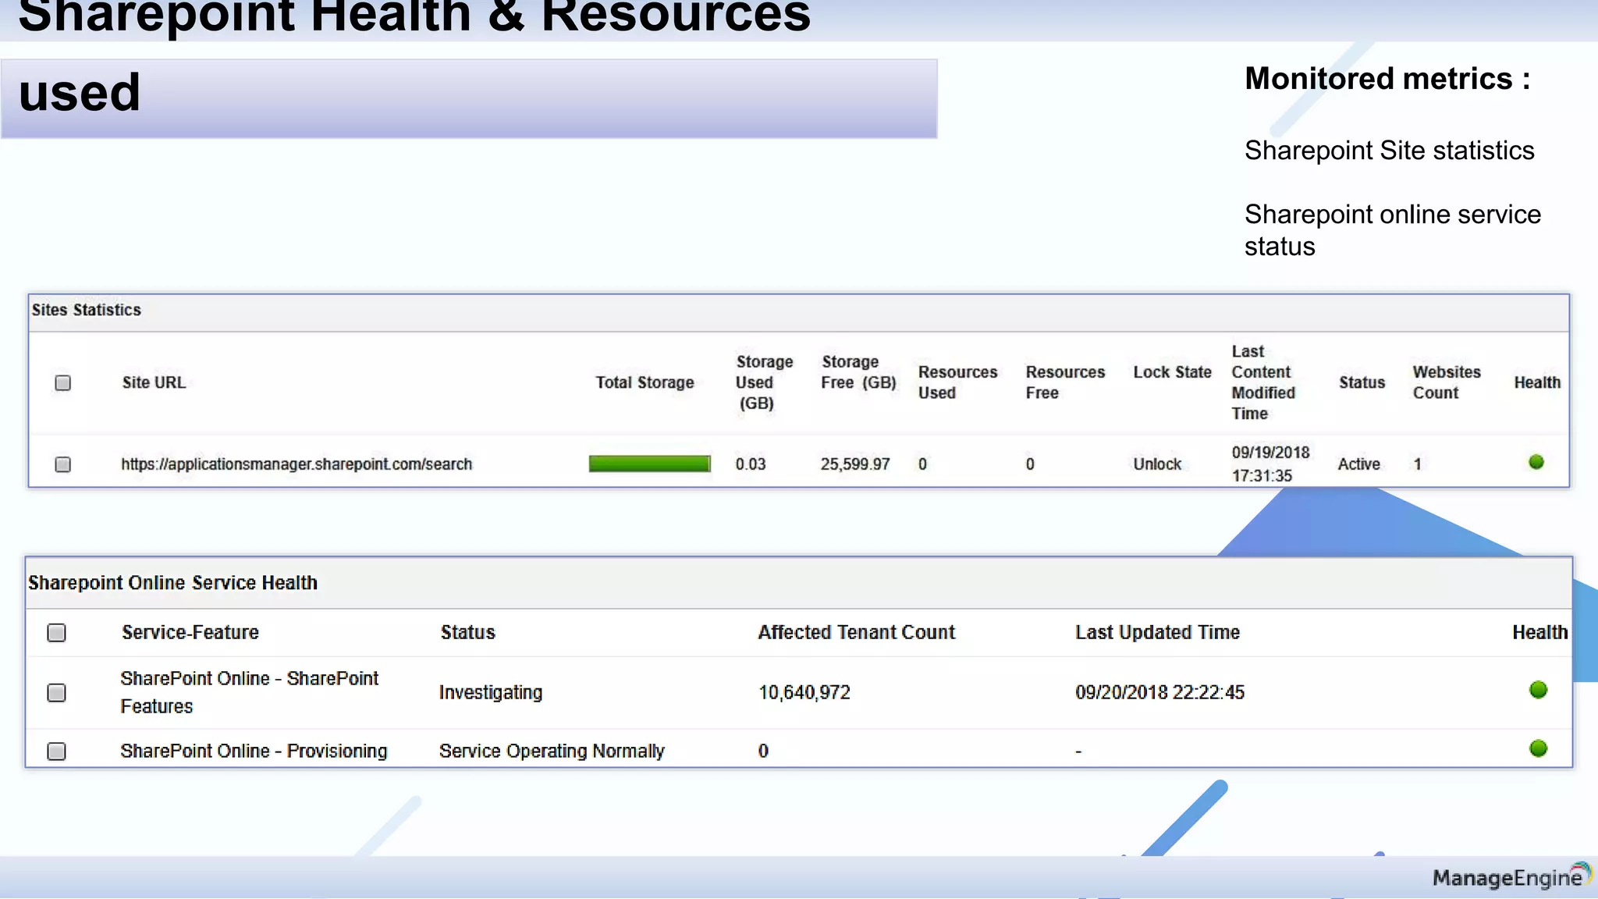Viewport: 1598px width, 899px height.
Task: Click the Total Storage column header
Action: (x=645, y=382)
